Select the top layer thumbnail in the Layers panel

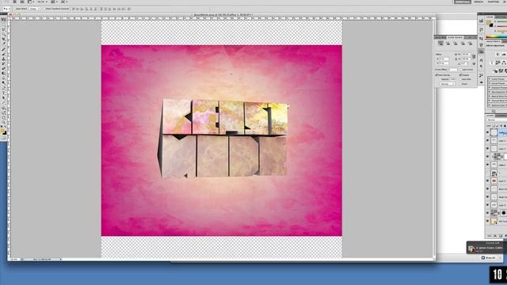(494, 132)
